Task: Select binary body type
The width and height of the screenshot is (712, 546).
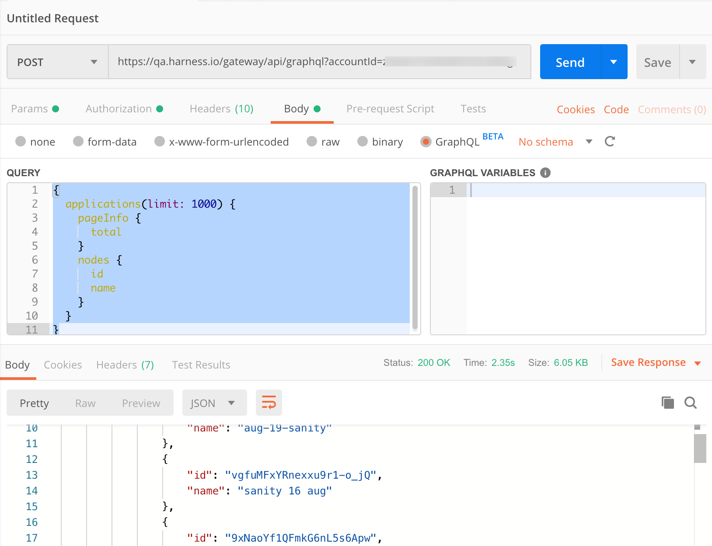Action: click(363, 141)
